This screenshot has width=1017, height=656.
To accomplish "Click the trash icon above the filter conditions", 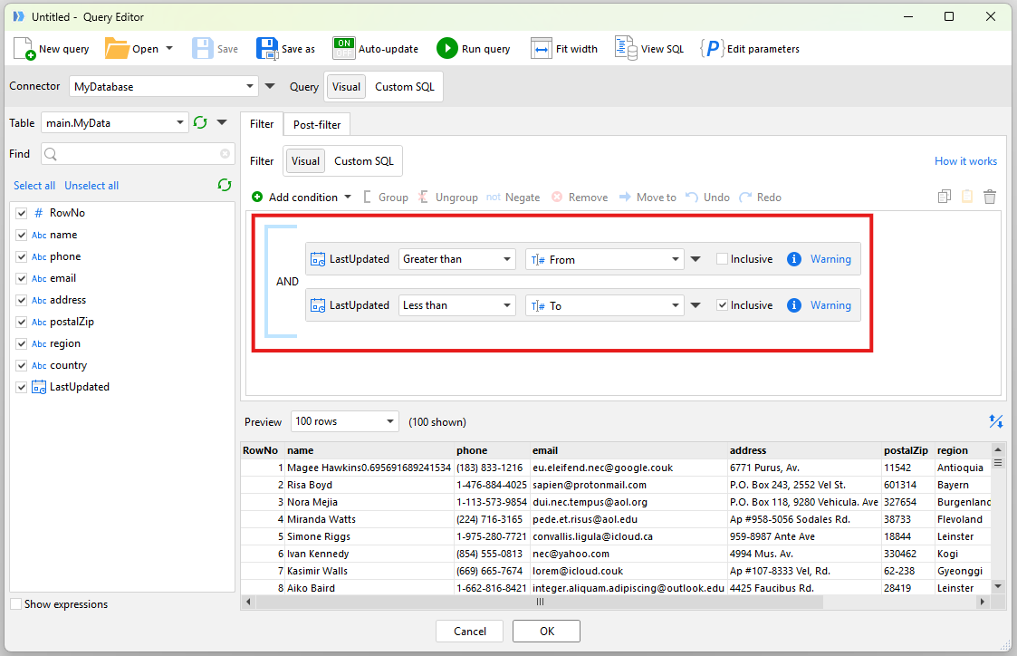I will click(x=990, y=197).
